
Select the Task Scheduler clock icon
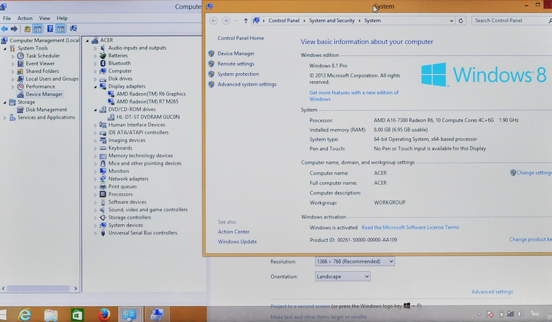(x=21, y=56)
